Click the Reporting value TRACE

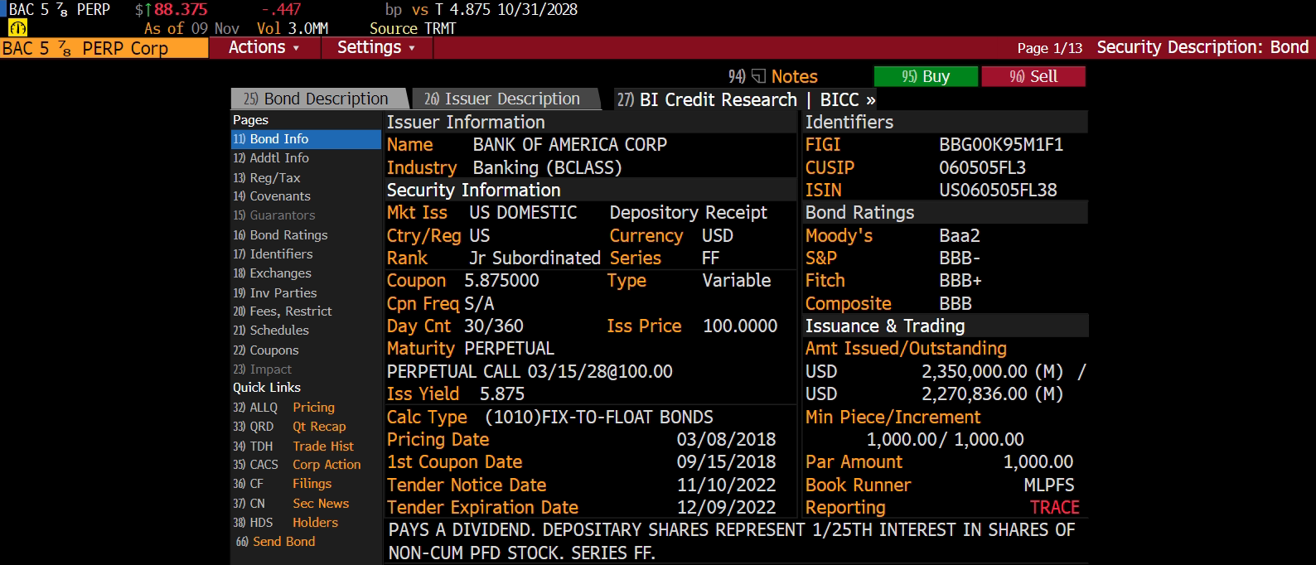[x=1055, y=508]
